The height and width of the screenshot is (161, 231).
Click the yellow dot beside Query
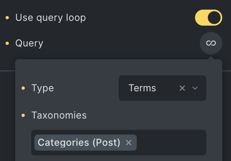pos(7,43)
